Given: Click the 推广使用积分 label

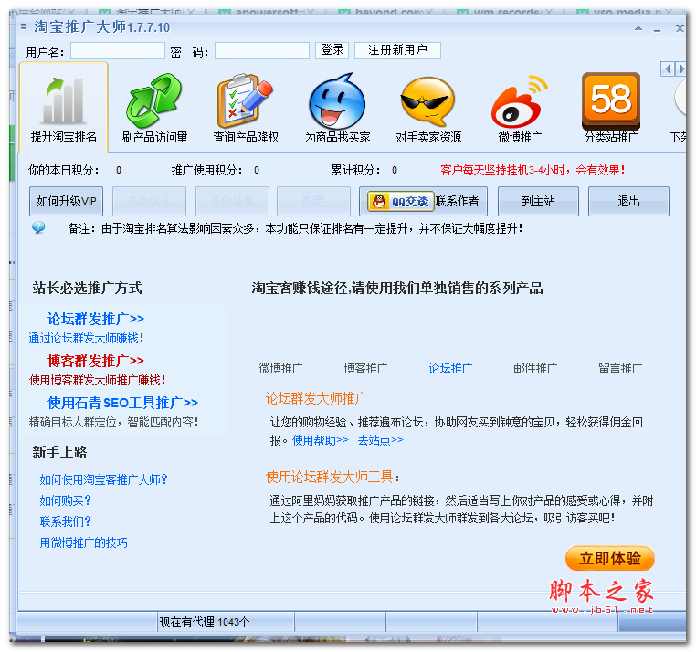Looking at the screenshot, I should coord(206,170).
